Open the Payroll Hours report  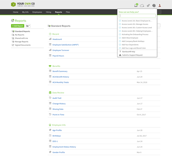pyautogui.click(x=58, y=56)
